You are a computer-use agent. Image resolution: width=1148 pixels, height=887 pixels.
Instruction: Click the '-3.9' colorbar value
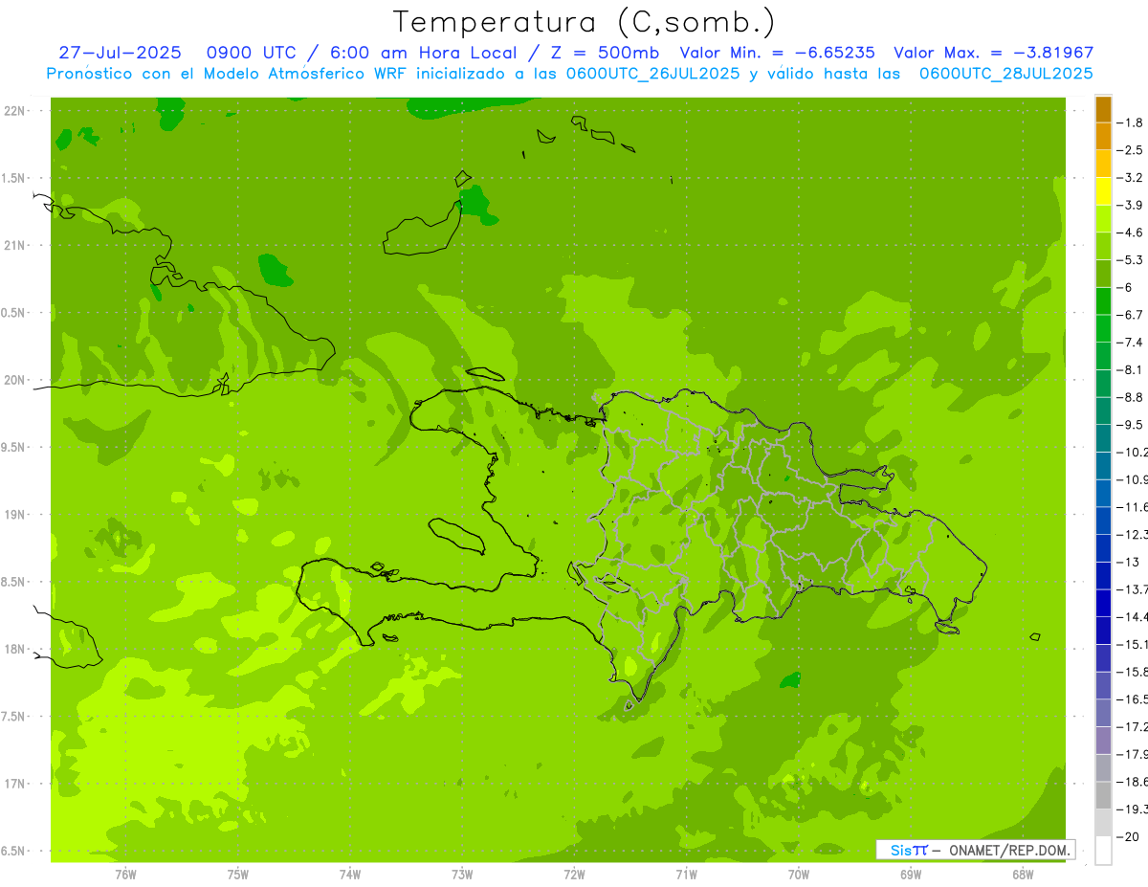point(1130,205)
